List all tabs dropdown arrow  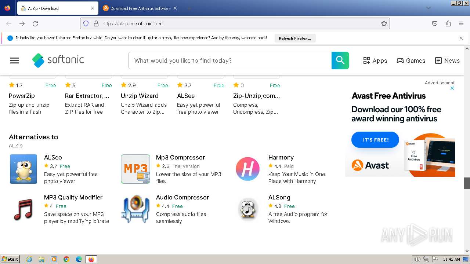point(428,8)
